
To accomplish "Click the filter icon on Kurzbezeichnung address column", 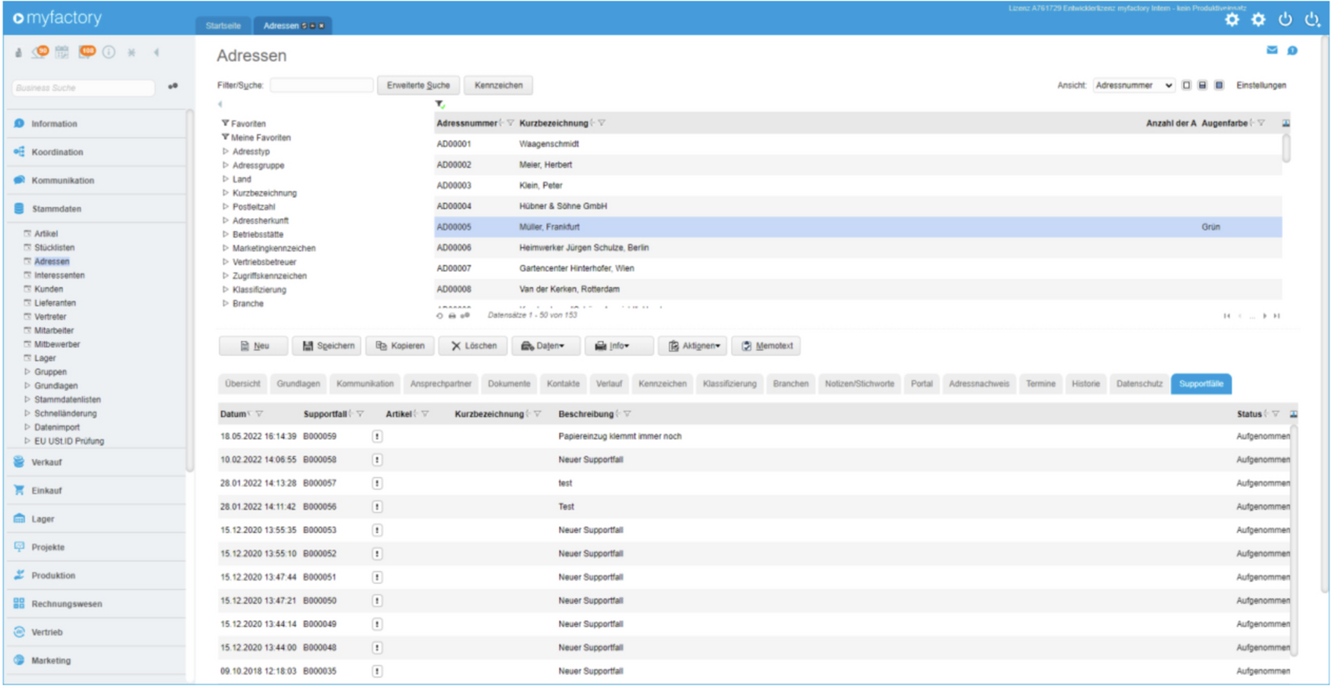I will [x=602, y=123].
